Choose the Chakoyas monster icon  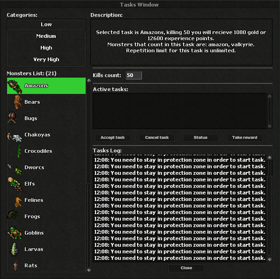pos(15,137)
